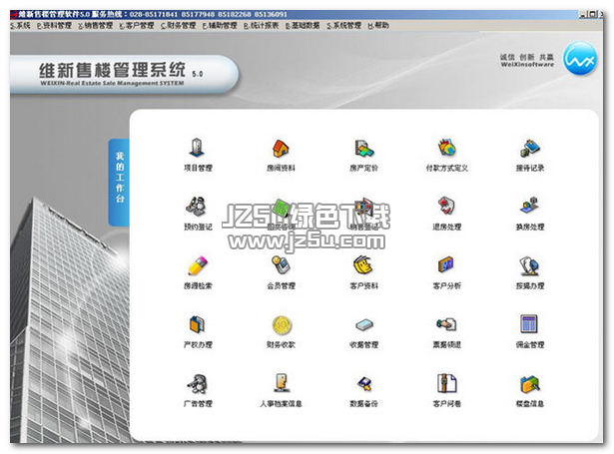Open the 产权办理 icon

tap(197, 325)
